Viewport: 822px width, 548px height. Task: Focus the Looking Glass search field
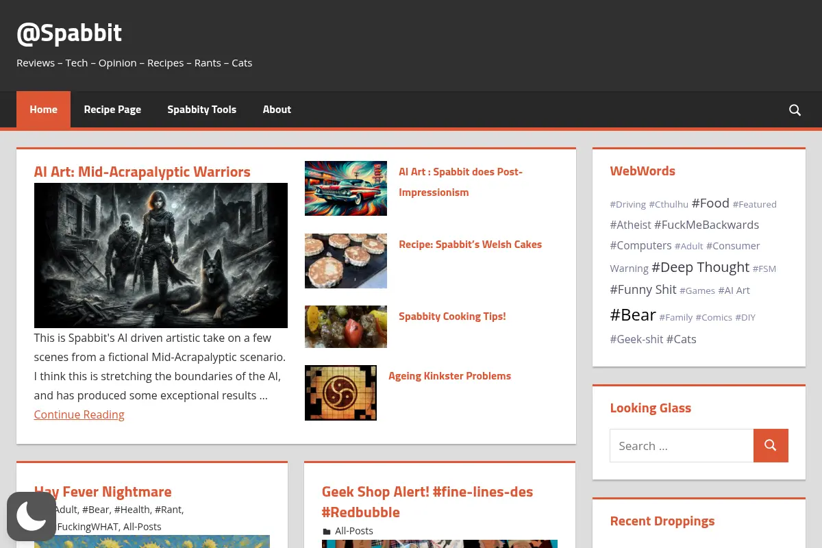(x=682, y=445)
